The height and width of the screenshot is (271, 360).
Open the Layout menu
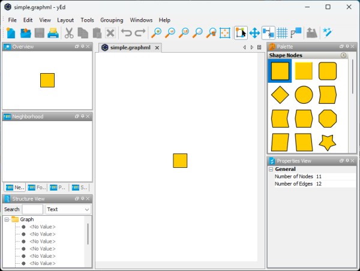65,20
